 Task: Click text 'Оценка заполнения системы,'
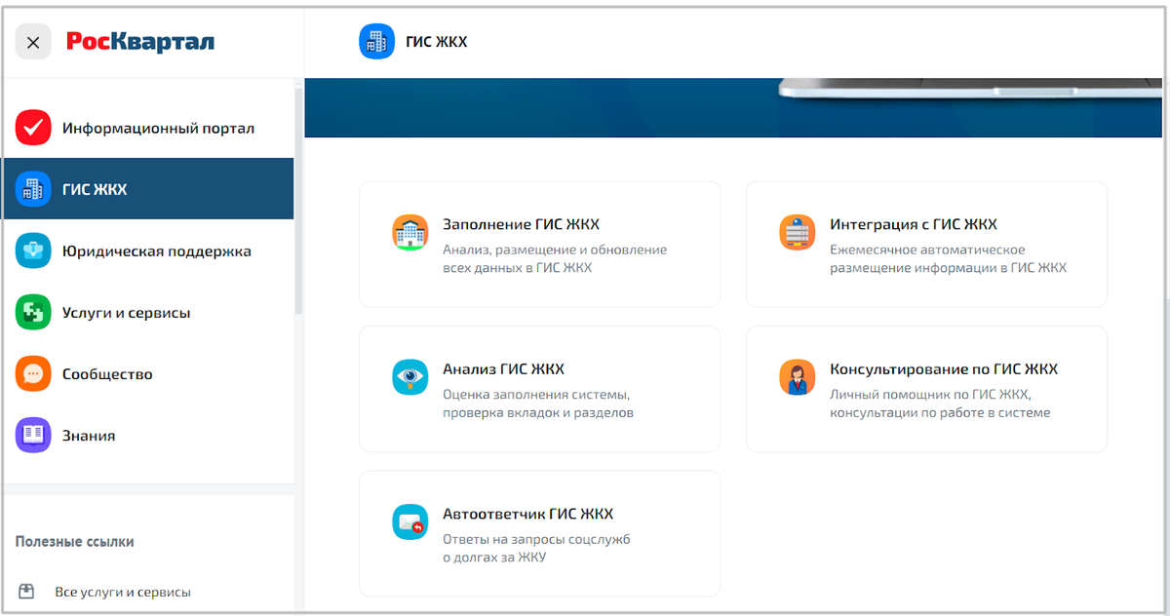(536, 395)
